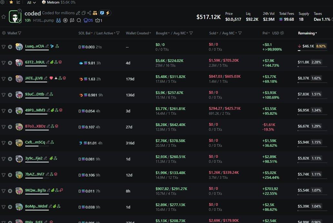The width and height of the screenshot is (333, 223).
Task: Open the gear icon left of Wallet column
Action: click(4, 33)
